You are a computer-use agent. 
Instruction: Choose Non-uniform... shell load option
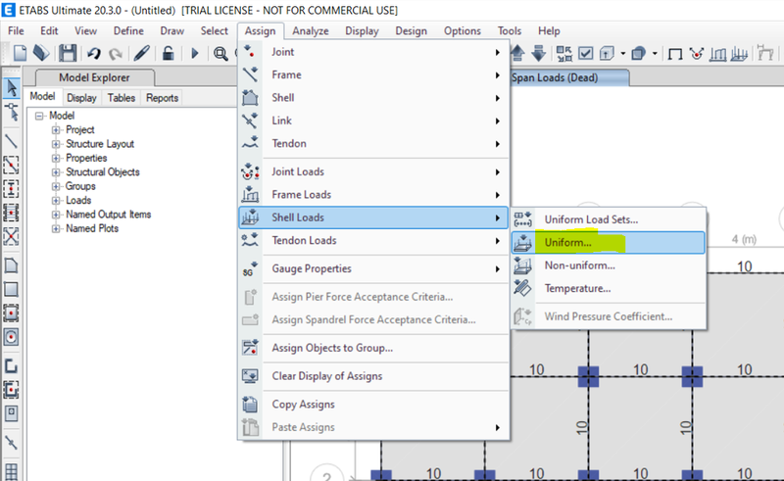click(x=609, y=265)
